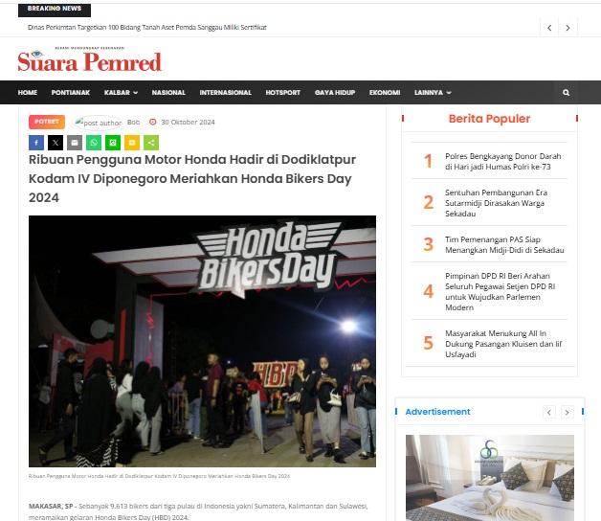Click the Suara Pemred logo
Image resolution: width=601 pixels, height=521 pixels.
coord(89,59)
